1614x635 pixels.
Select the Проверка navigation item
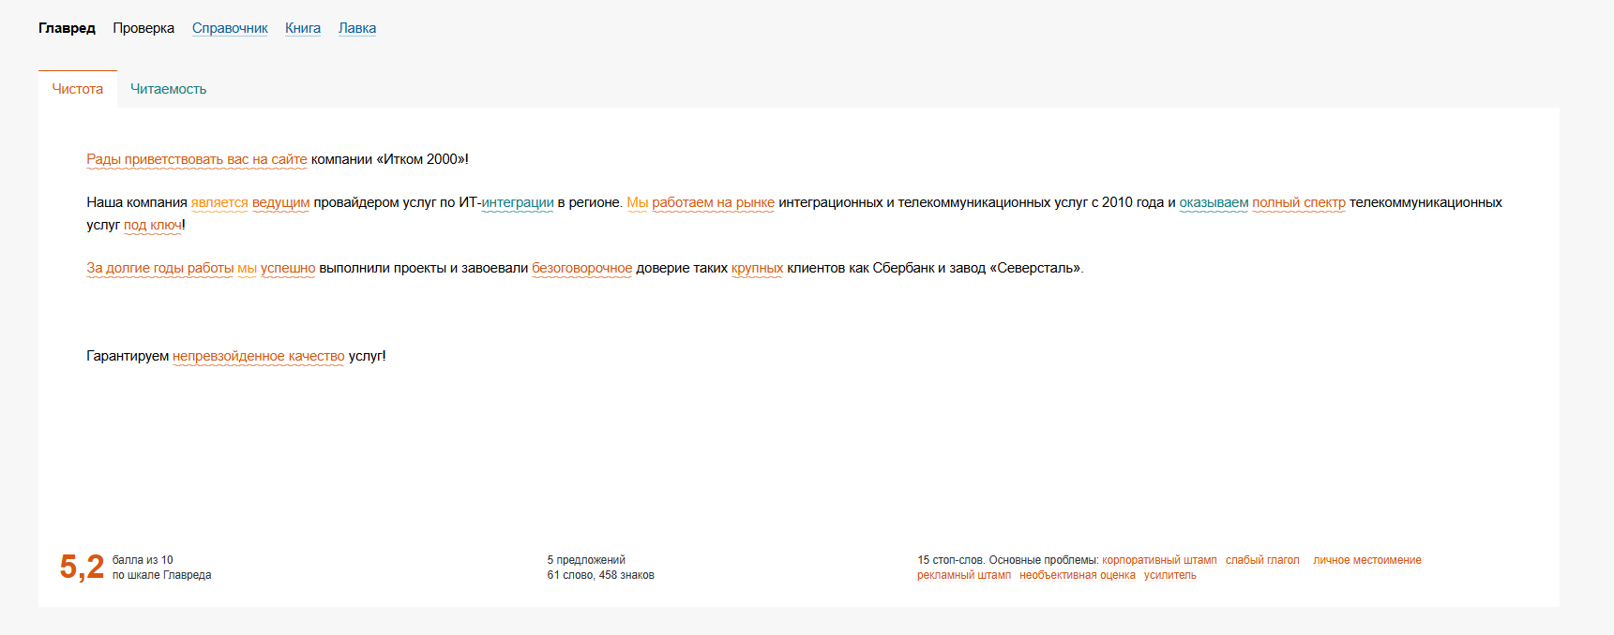tap(143, 28)
